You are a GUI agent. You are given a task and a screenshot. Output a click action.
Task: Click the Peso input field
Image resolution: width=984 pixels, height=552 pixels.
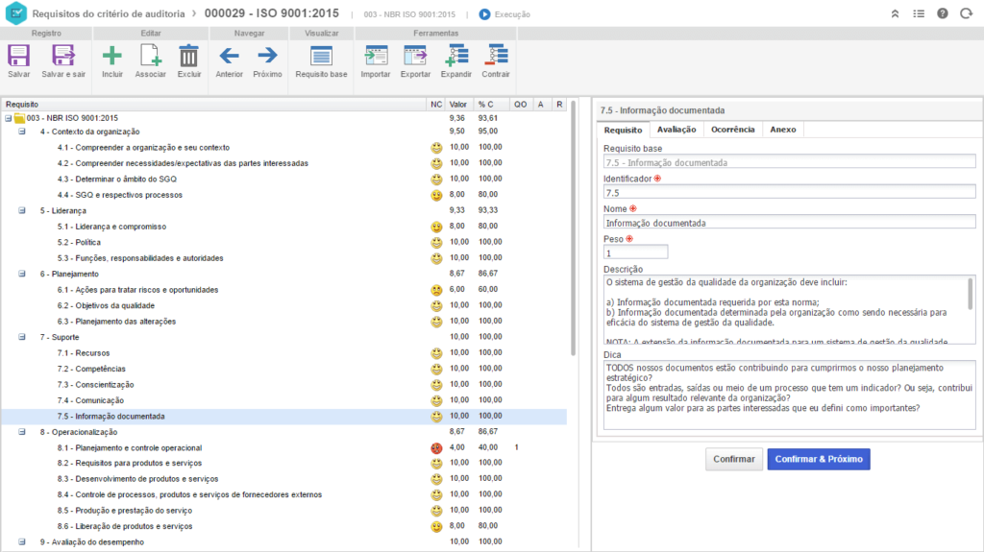tap(635, 252)
